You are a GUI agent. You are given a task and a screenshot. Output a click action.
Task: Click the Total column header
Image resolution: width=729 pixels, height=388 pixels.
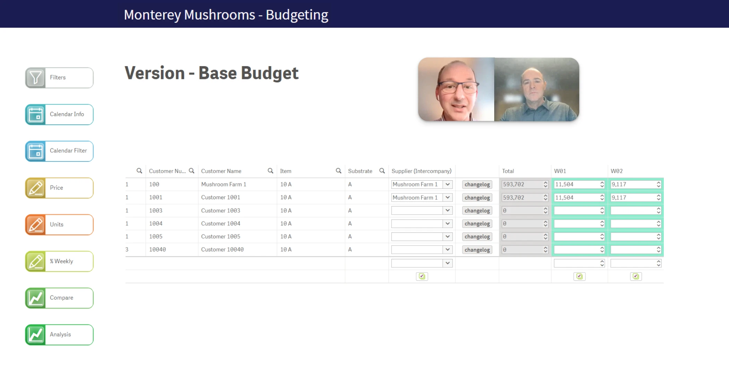[x=508, y=171]
